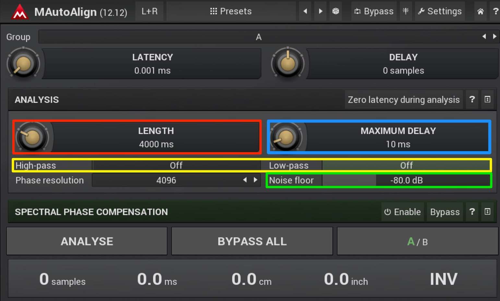This screenshot has height=301, width=500.
Task: Click the Noise floor -80.0 dB slider
Action: 406,180
